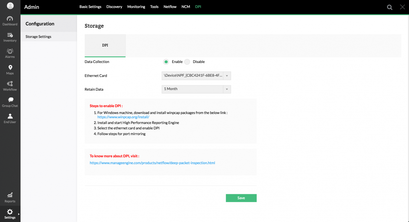
Task: Open the Alarms bell icon
Action: 10,51
